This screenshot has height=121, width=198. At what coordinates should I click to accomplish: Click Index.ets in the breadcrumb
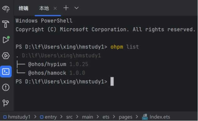[x=160, y=117]
